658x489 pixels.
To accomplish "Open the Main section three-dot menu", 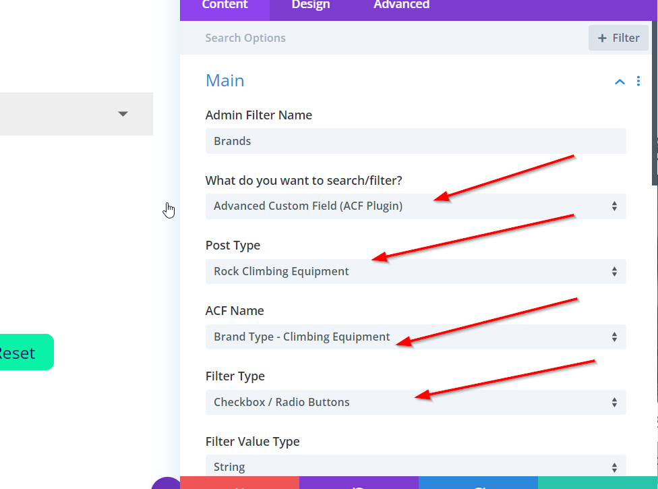I will pyautogui.click(x=638, y=82).
